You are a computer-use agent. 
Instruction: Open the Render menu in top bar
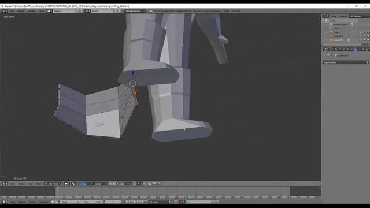(21, 11)
